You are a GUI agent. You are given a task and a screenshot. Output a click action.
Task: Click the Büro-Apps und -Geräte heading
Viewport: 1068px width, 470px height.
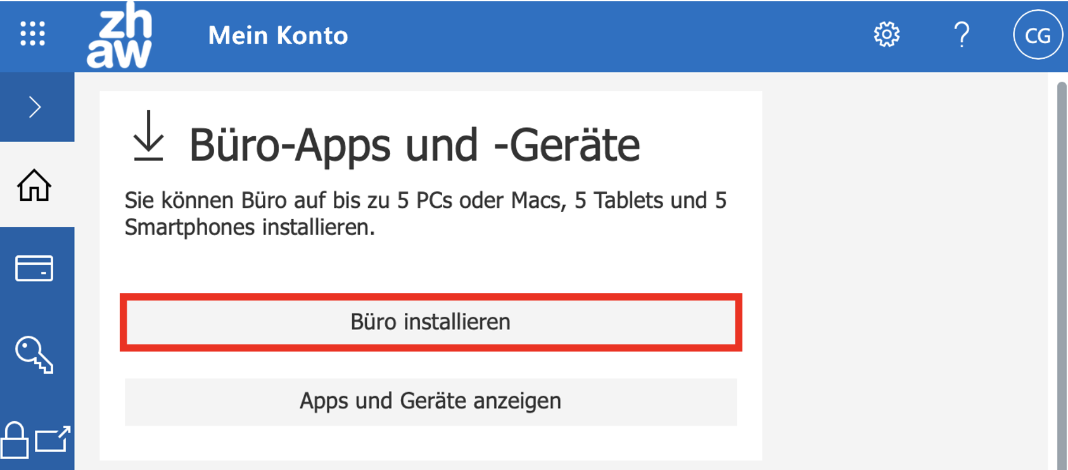click(x=415, y=145)
